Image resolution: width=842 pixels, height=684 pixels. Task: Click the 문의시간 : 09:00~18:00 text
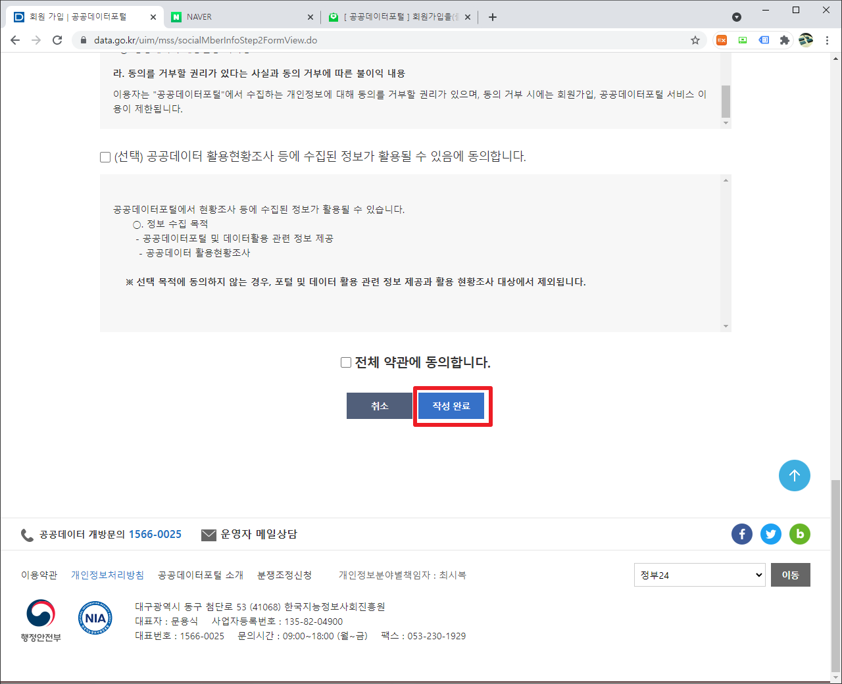coord(303,636)
